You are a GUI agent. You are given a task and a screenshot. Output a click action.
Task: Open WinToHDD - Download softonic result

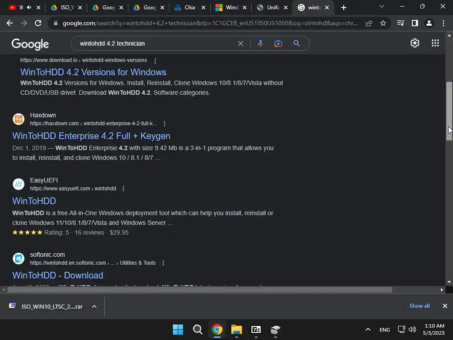click(x=58, y=275)
